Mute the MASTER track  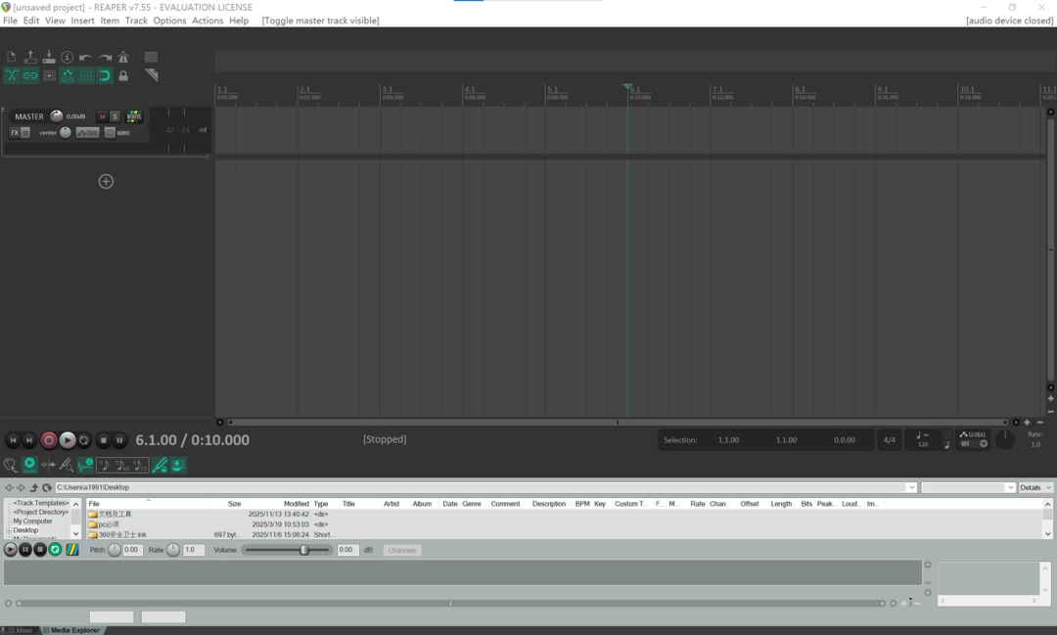(102, 116)
